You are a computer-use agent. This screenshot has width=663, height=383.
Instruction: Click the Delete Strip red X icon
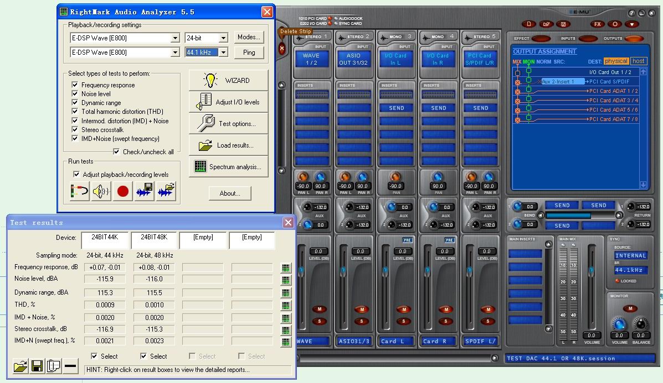pos(282,49)
